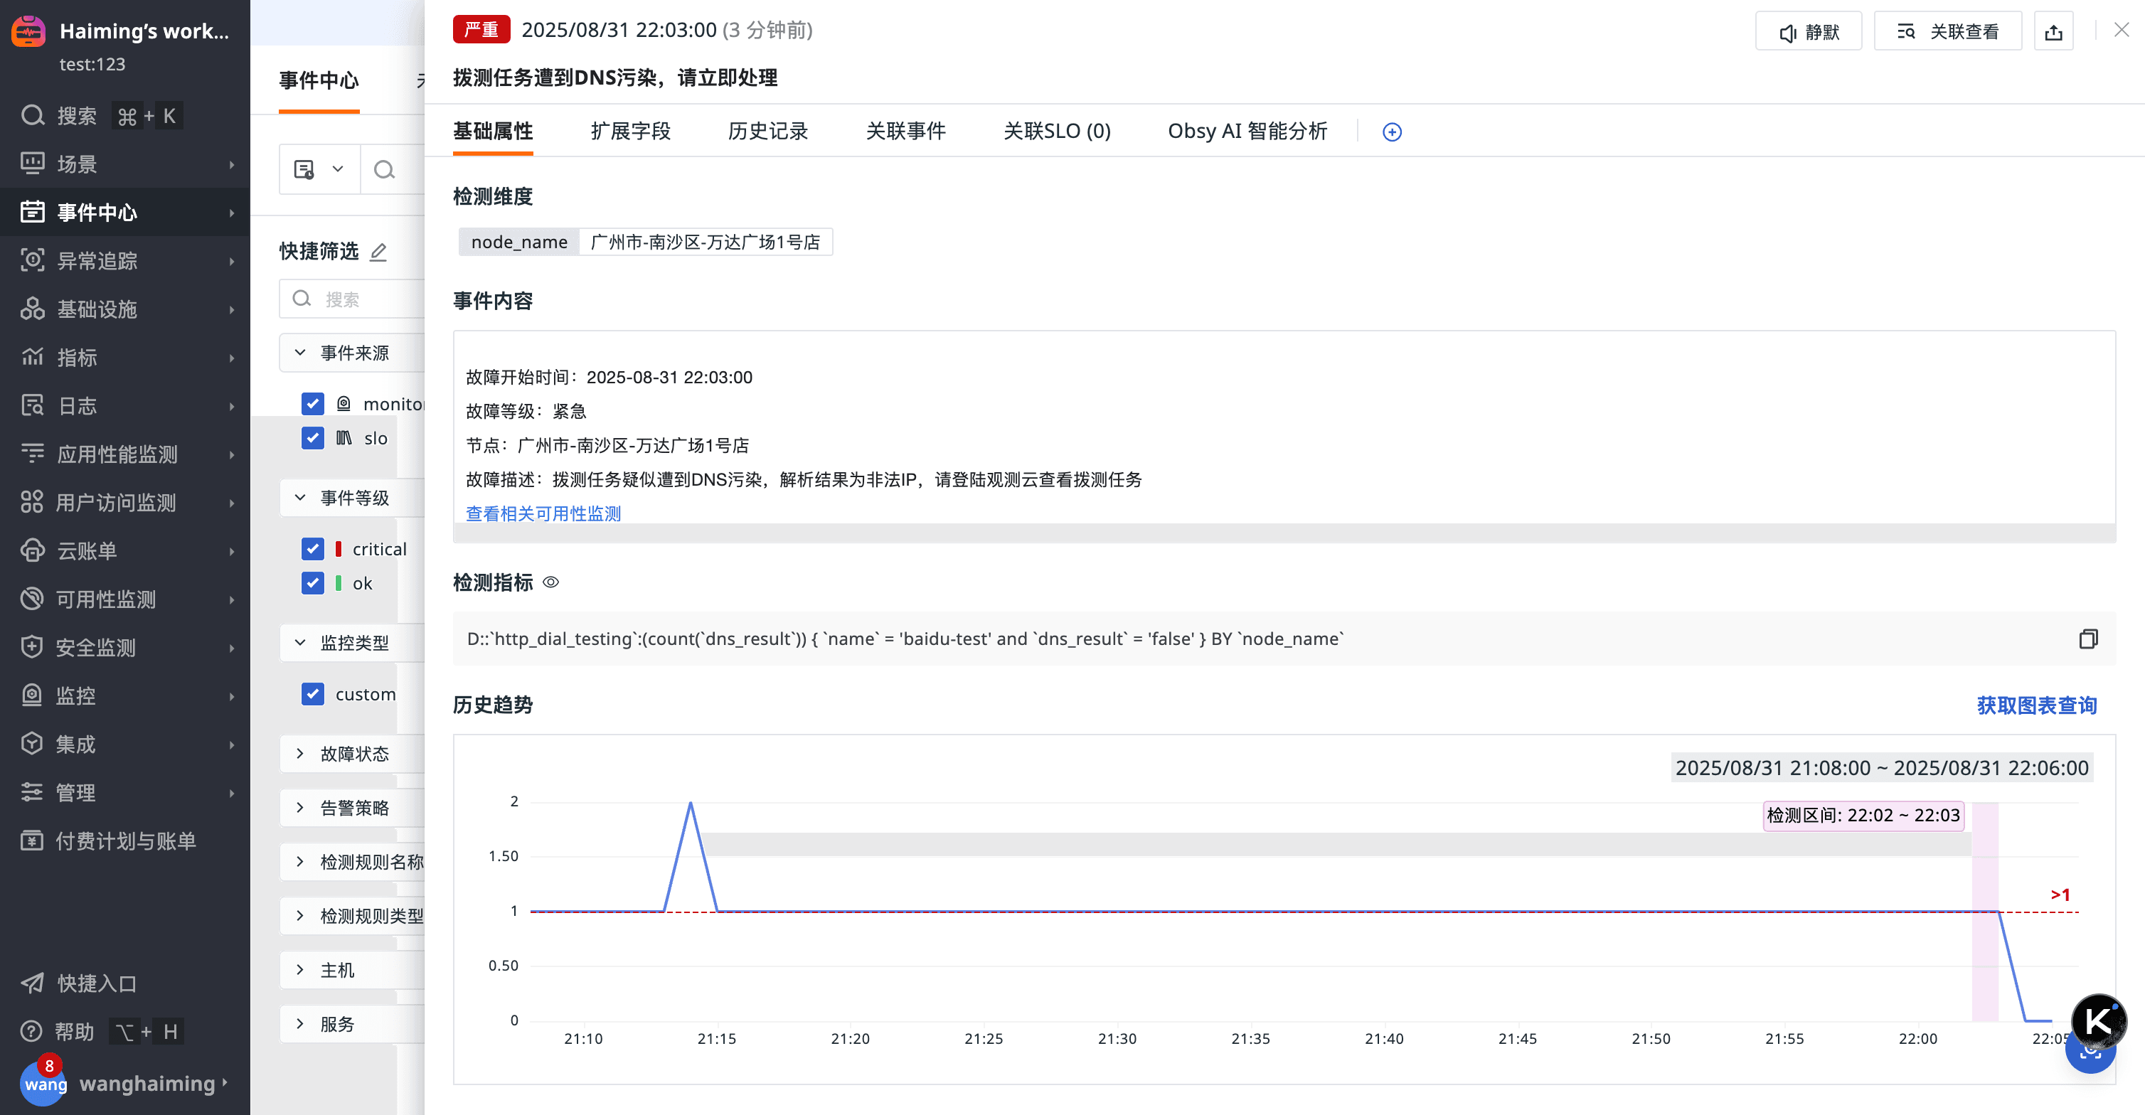Click the edit pencil next to 快捷筛选
This screenshot has height=1115, width=2145.
(378, 252)
